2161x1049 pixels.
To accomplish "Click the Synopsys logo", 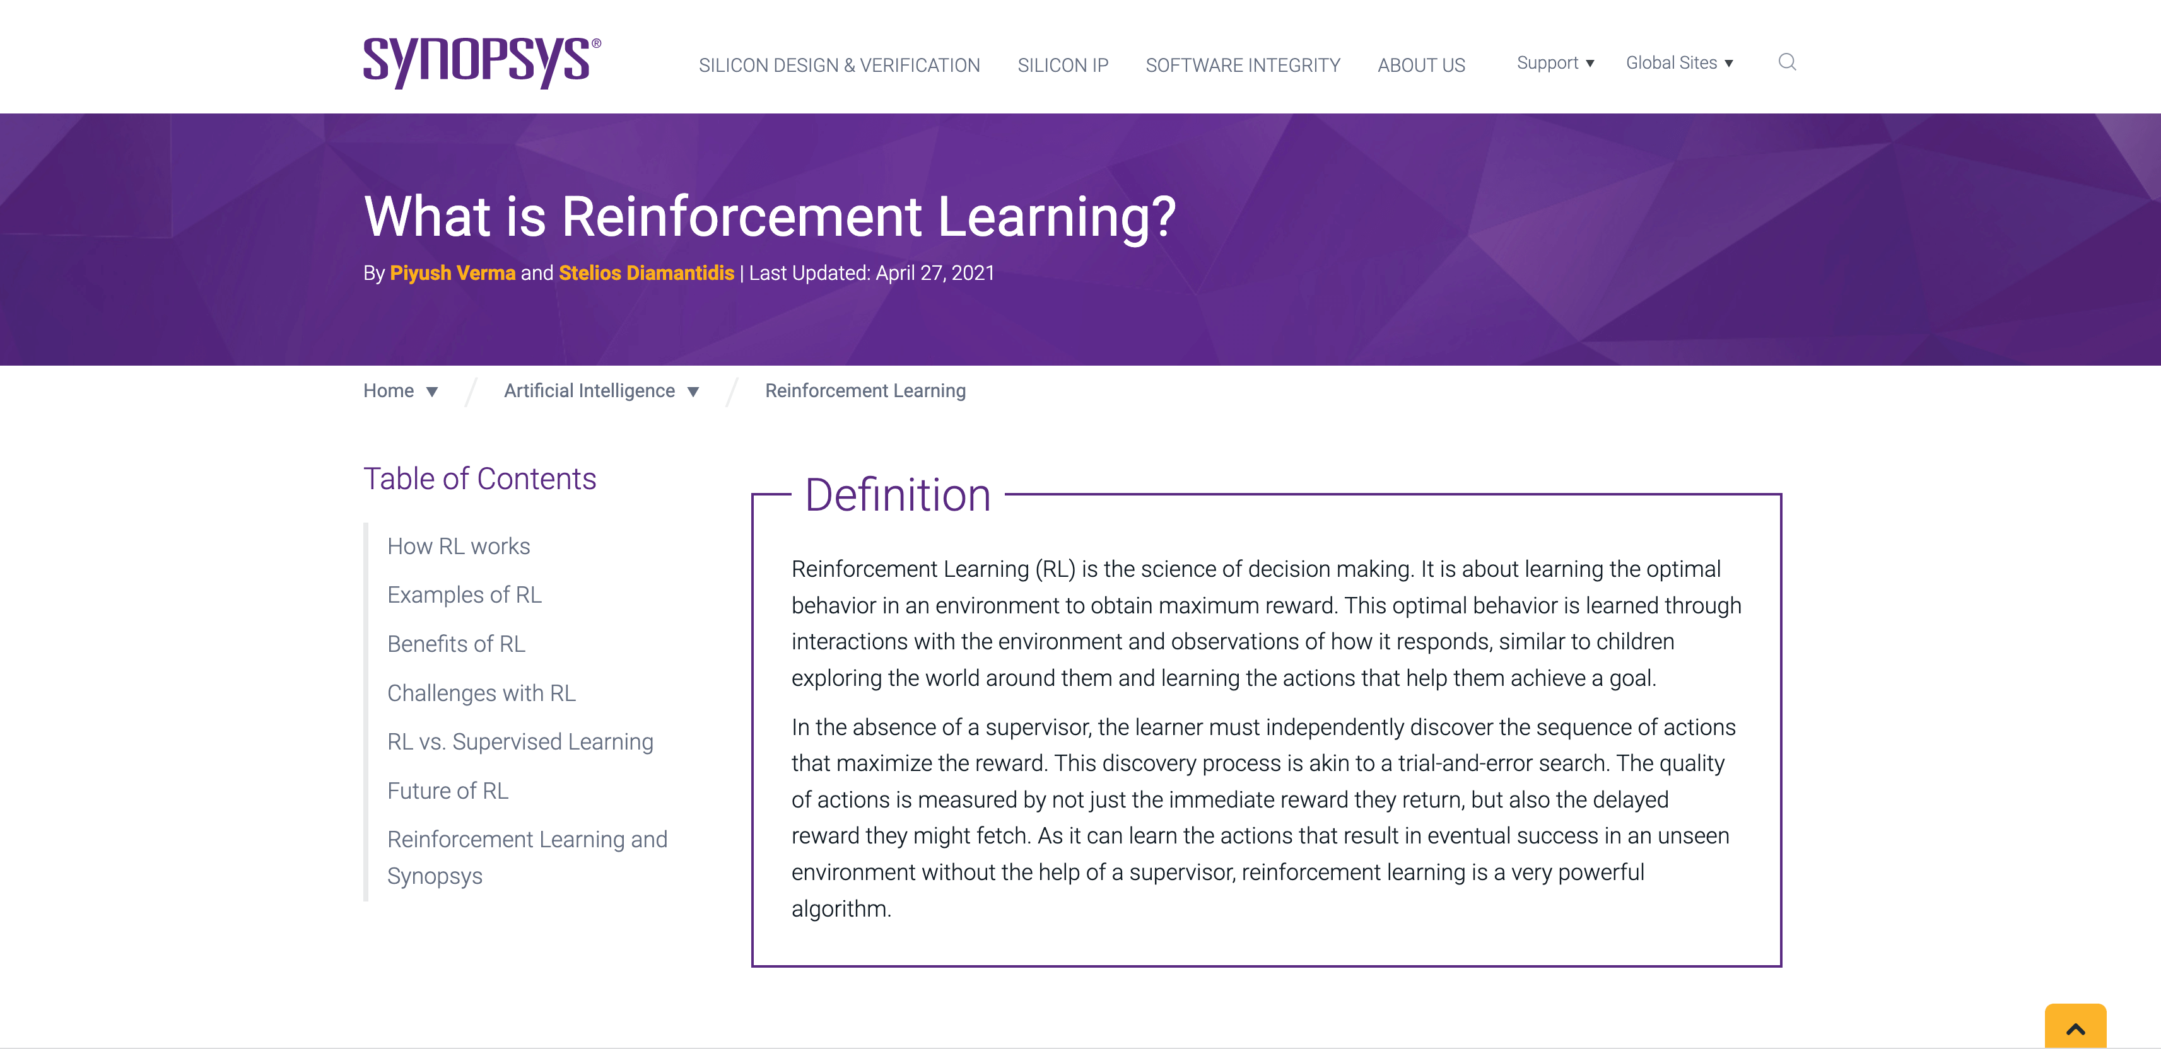I will (481, 62).
